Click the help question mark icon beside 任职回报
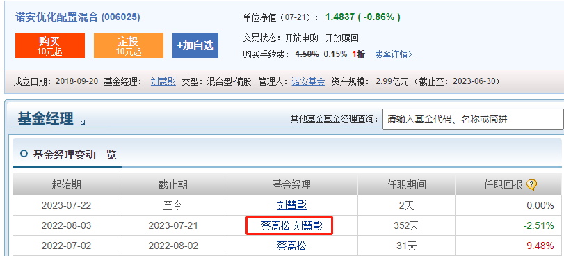 pos(531,185)
